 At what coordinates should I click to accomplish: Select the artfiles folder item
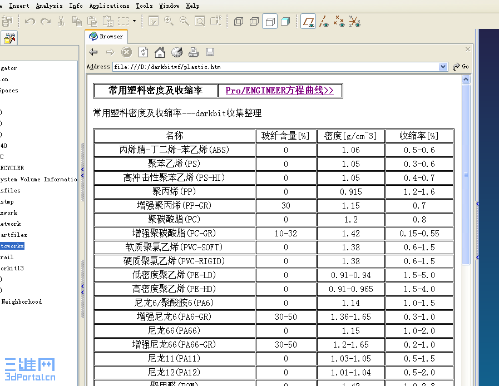coord(13,235)
